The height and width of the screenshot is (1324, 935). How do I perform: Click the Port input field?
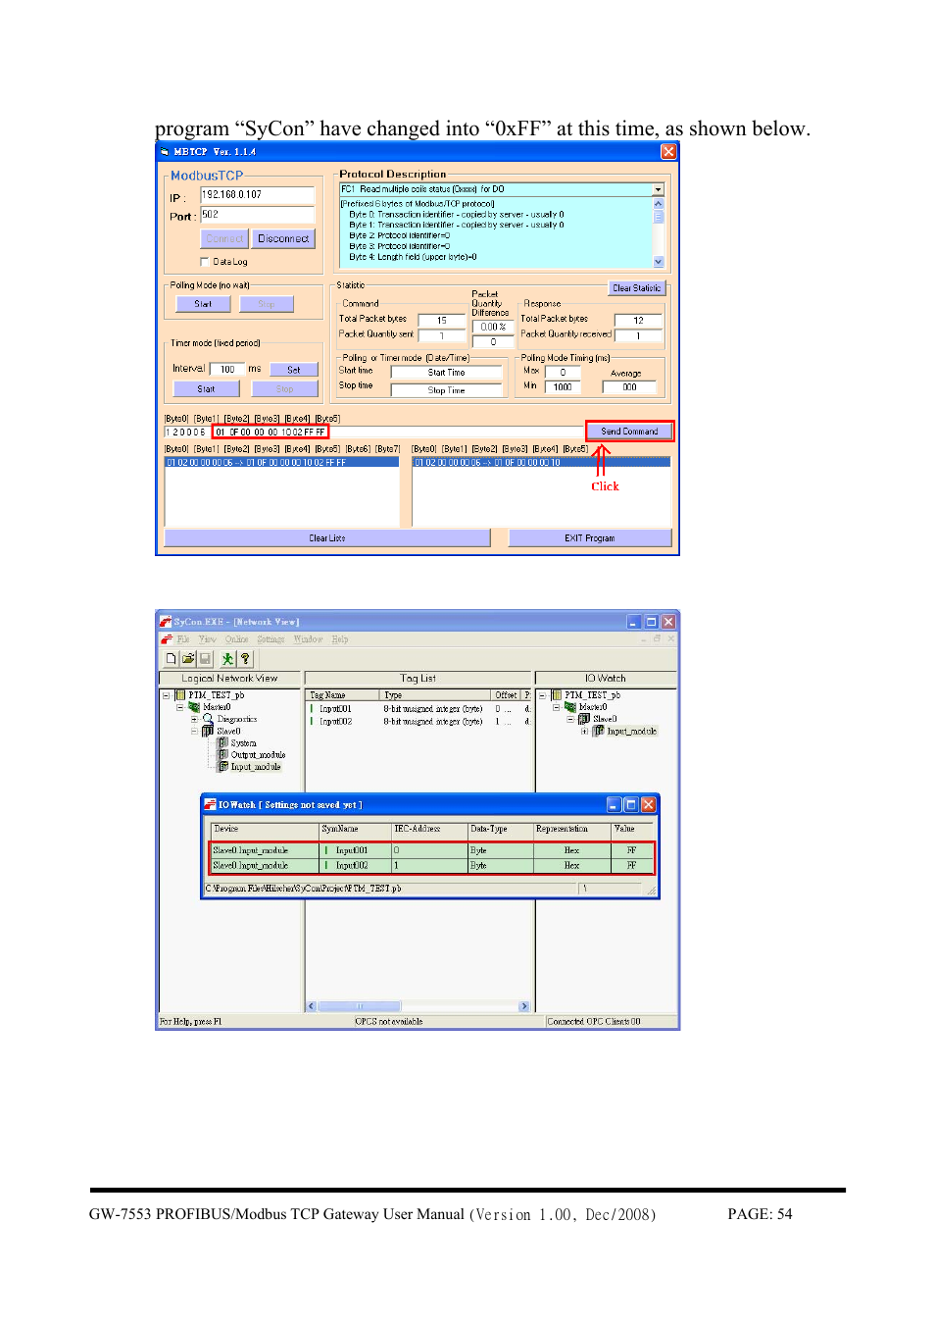(x=257, y=215)
